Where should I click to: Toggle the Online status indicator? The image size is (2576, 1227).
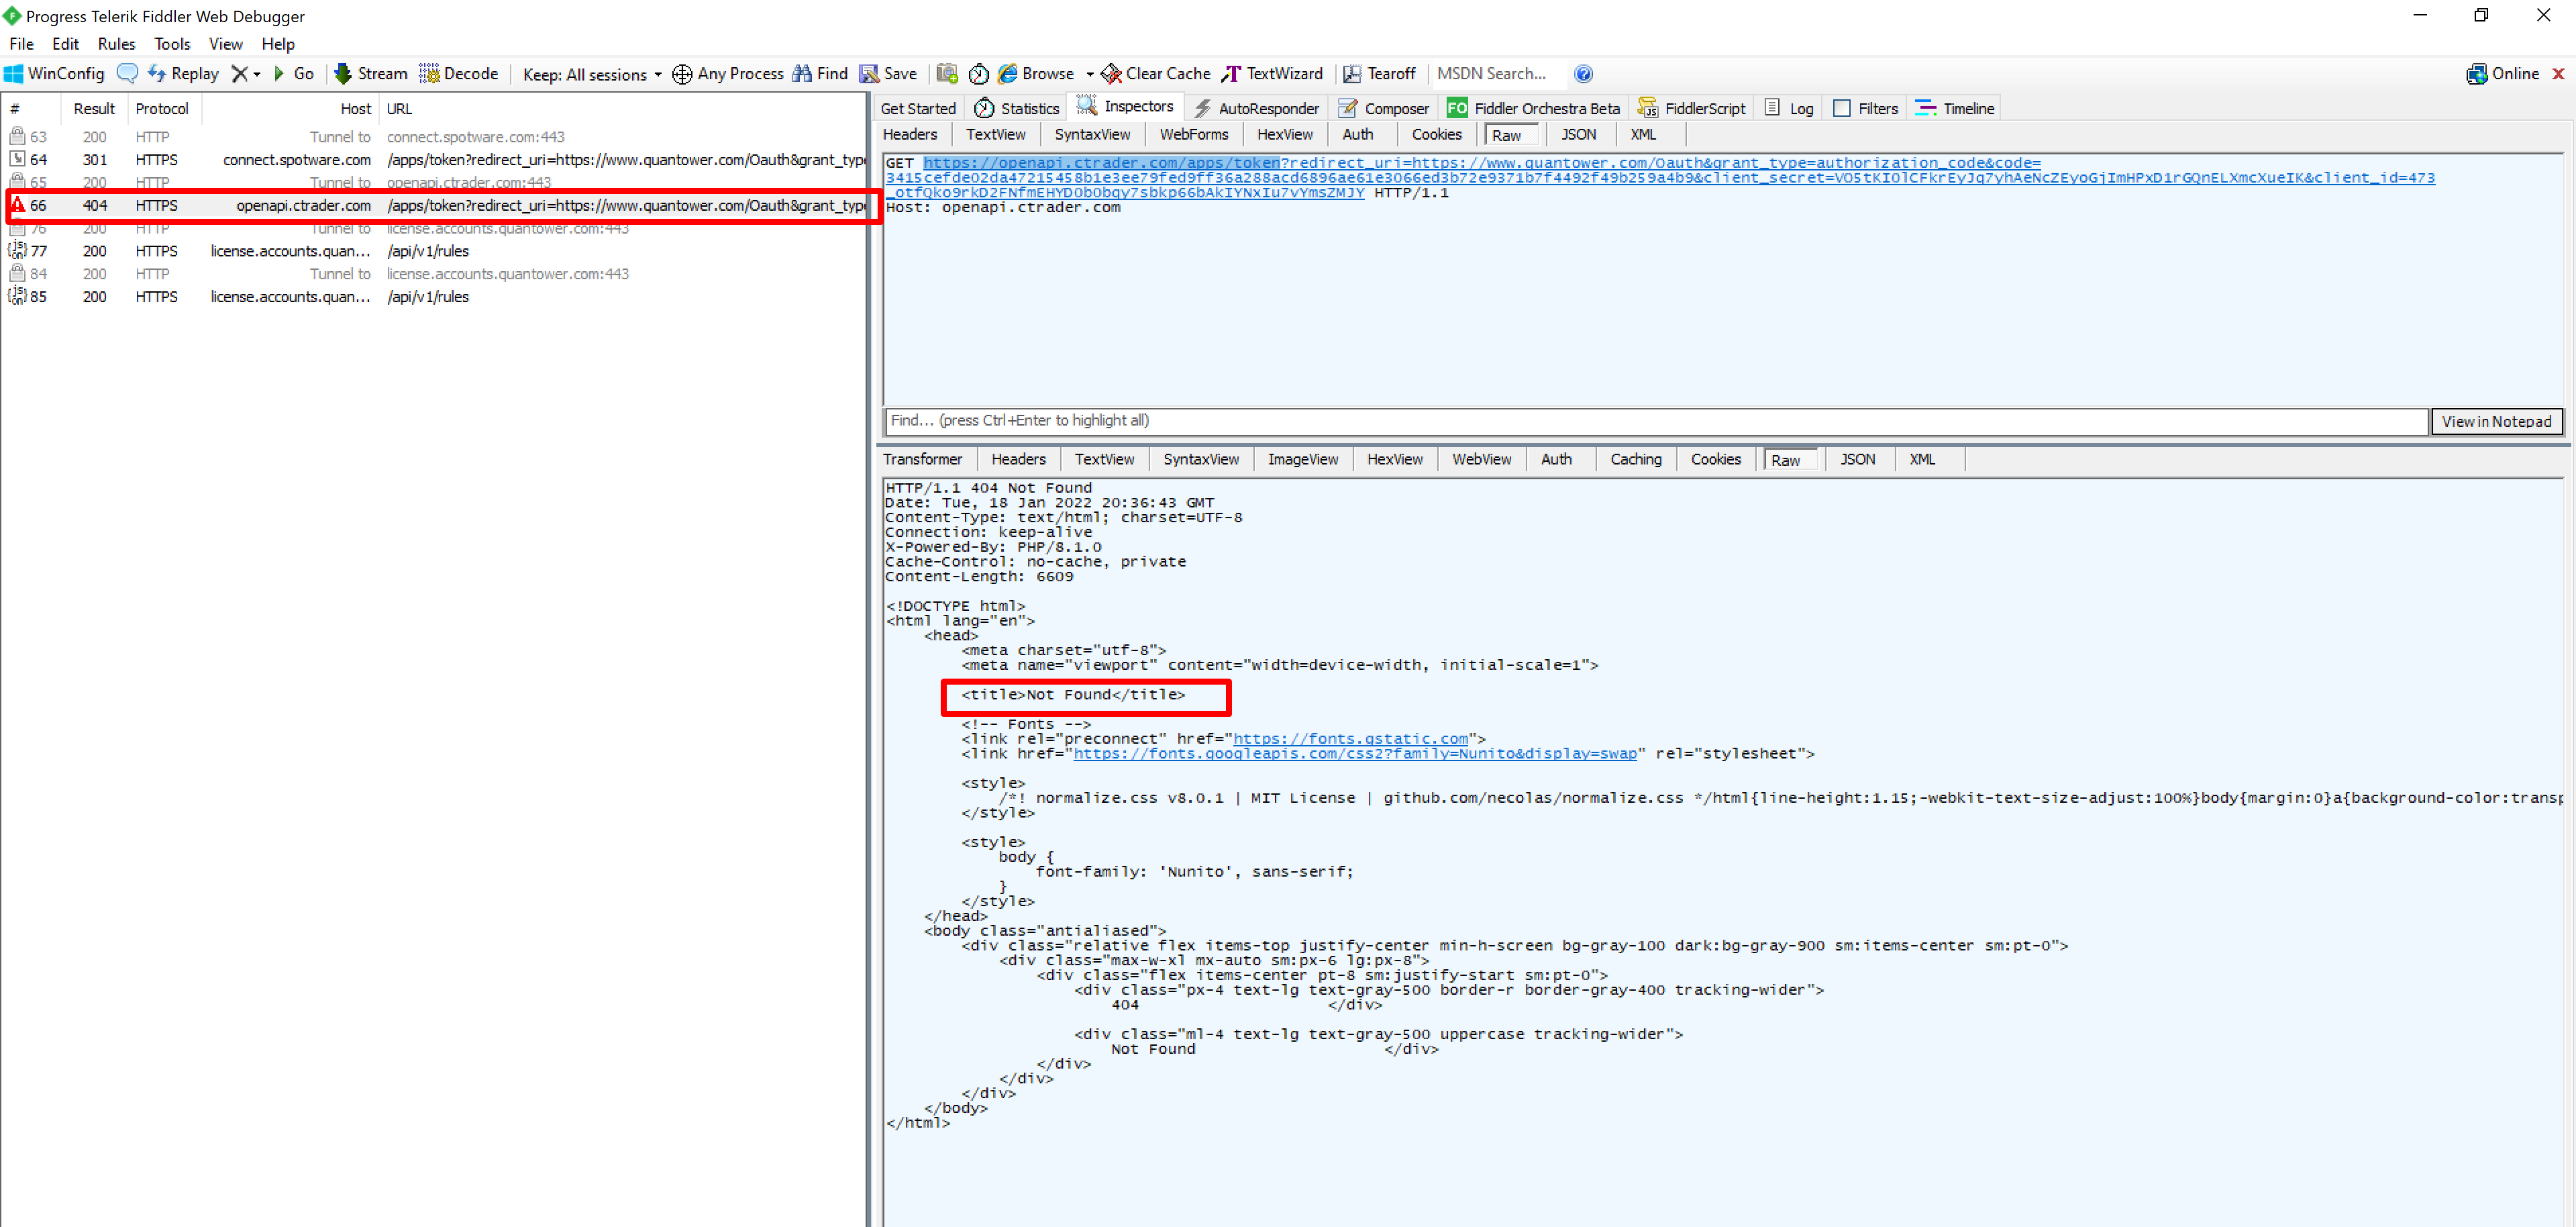pyautogui.click(x=2503, y=74)
